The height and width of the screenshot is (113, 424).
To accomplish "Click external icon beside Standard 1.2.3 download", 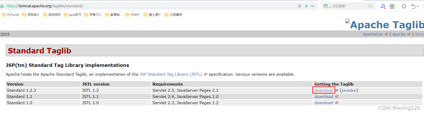I will [x=337, y=90].
